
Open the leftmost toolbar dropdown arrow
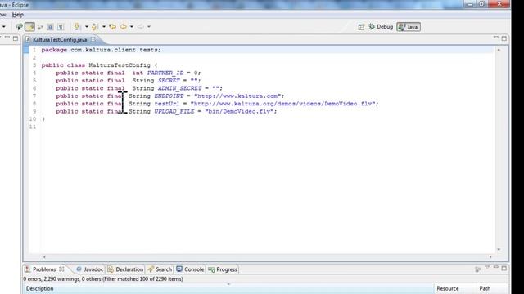[x=3, y=27]
